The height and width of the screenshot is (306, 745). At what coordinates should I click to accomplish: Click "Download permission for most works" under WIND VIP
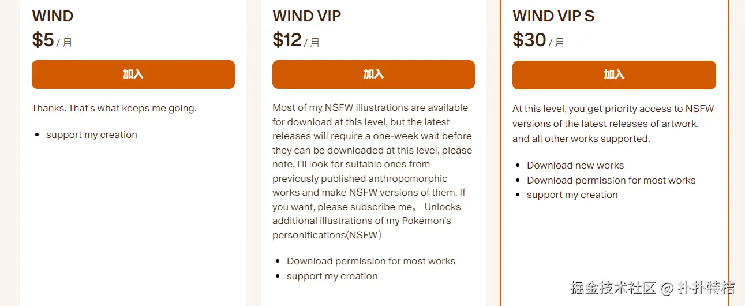pyautogui.click(x=371, y=261)
